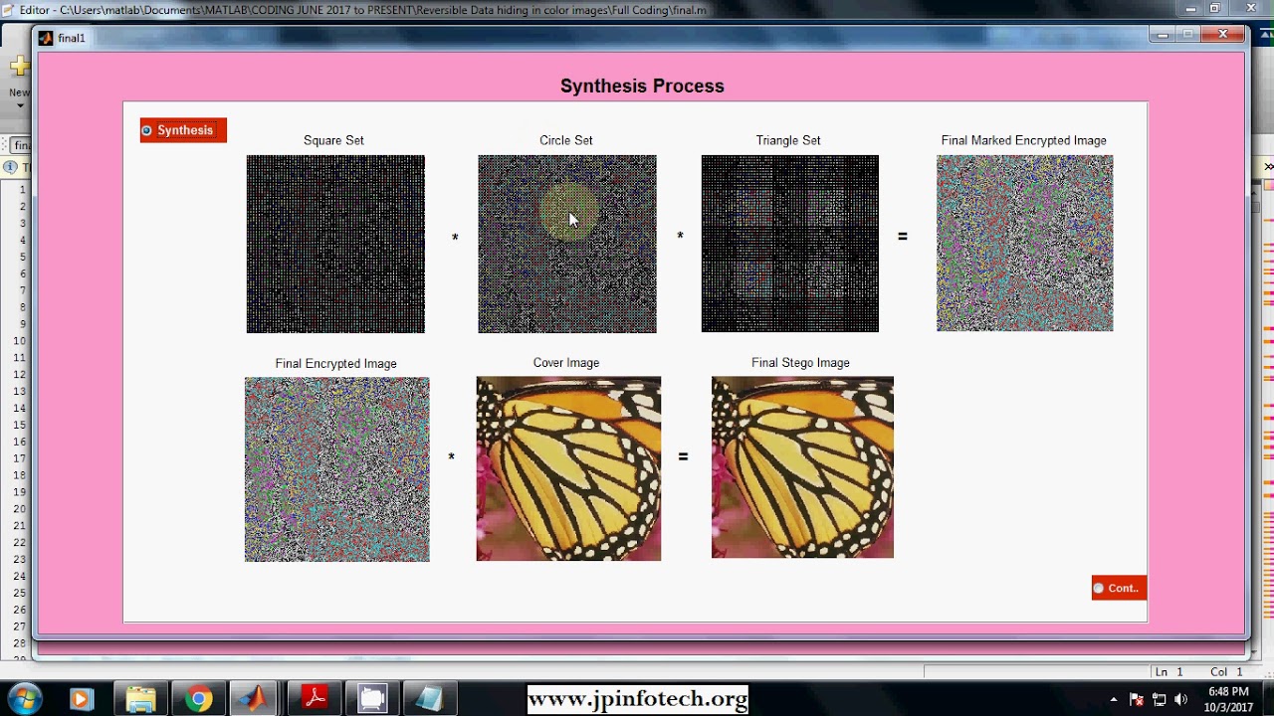Click the 'Cover Image' label
The image size is (1274, 716).
[566, 363]
